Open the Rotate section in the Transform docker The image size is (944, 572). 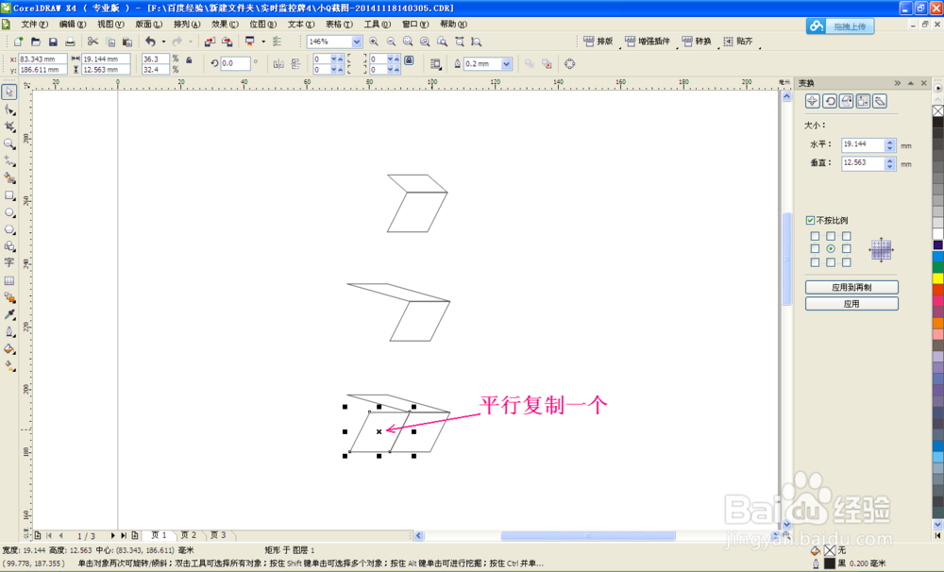(x=831, y=100)
